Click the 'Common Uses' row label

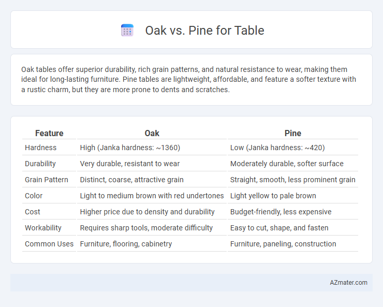click(49, 244)
